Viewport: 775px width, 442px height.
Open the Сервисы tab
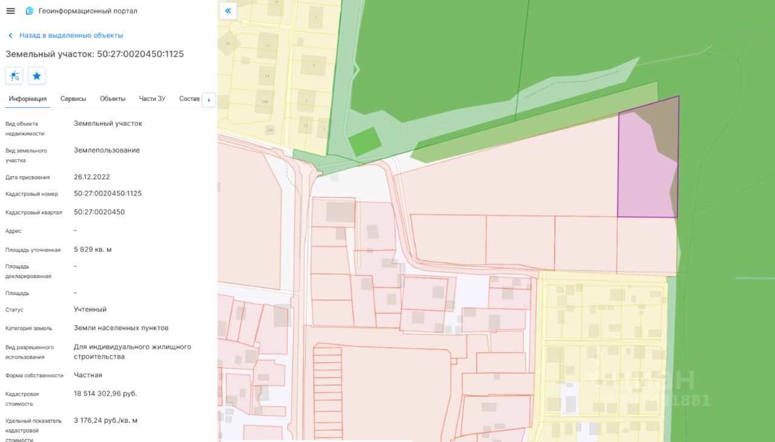73,99
